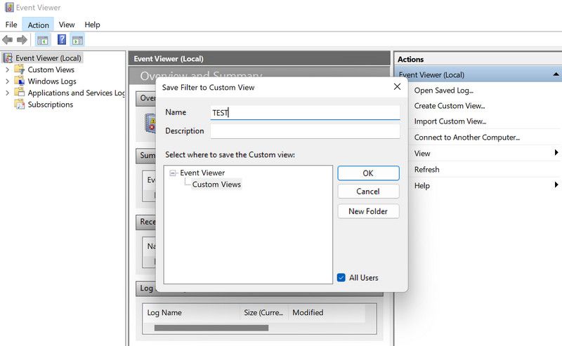Close the Save Filter dialog with X
Screen dimensions: 562x346
397,87
